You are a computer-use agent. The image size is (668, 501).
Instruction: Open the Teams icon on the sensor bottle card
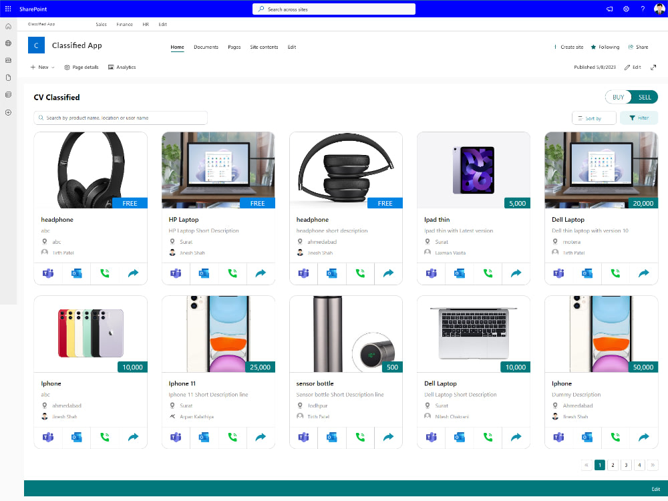tap(303, 438)
